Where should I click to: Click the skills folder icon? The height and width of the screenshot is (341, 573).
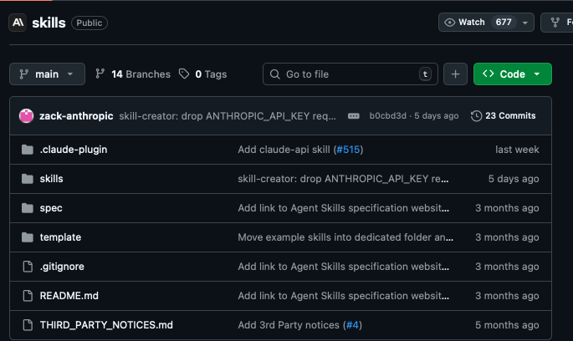28,179
